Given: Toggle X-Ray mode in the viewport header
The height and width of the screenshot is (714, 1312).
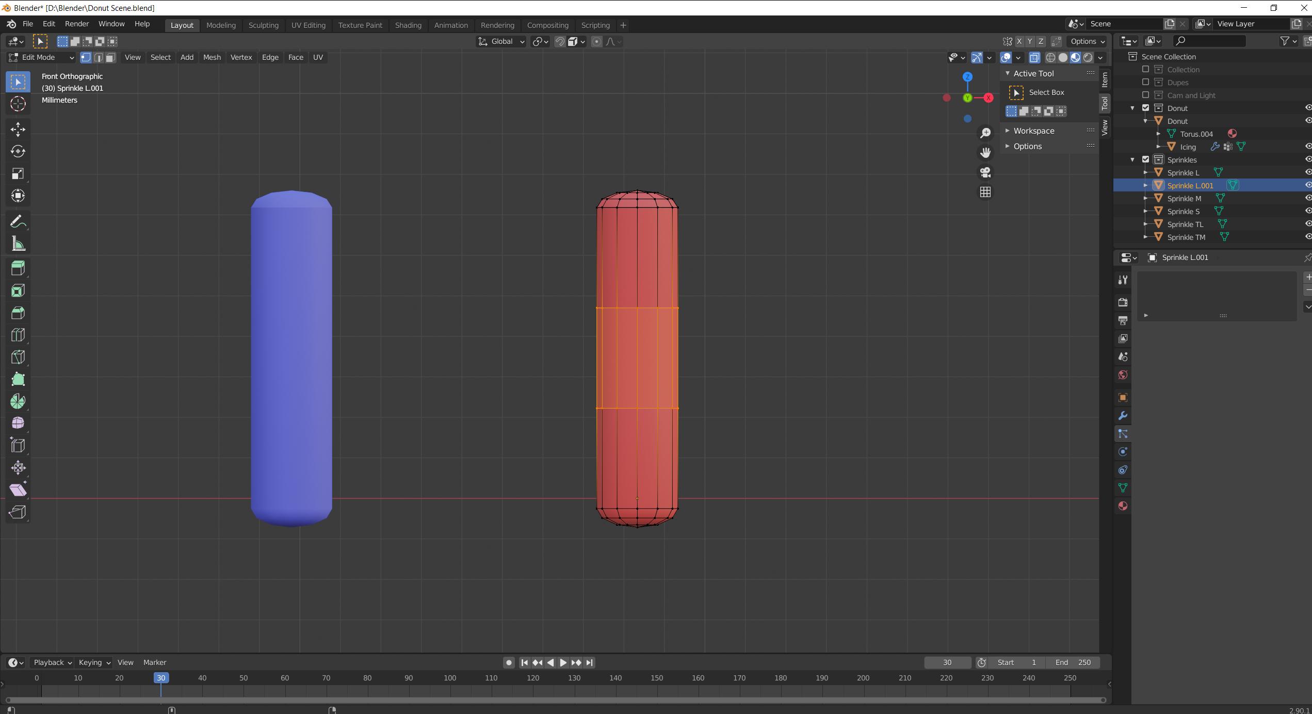Looking at the screenshot, I should point(1034,58).
